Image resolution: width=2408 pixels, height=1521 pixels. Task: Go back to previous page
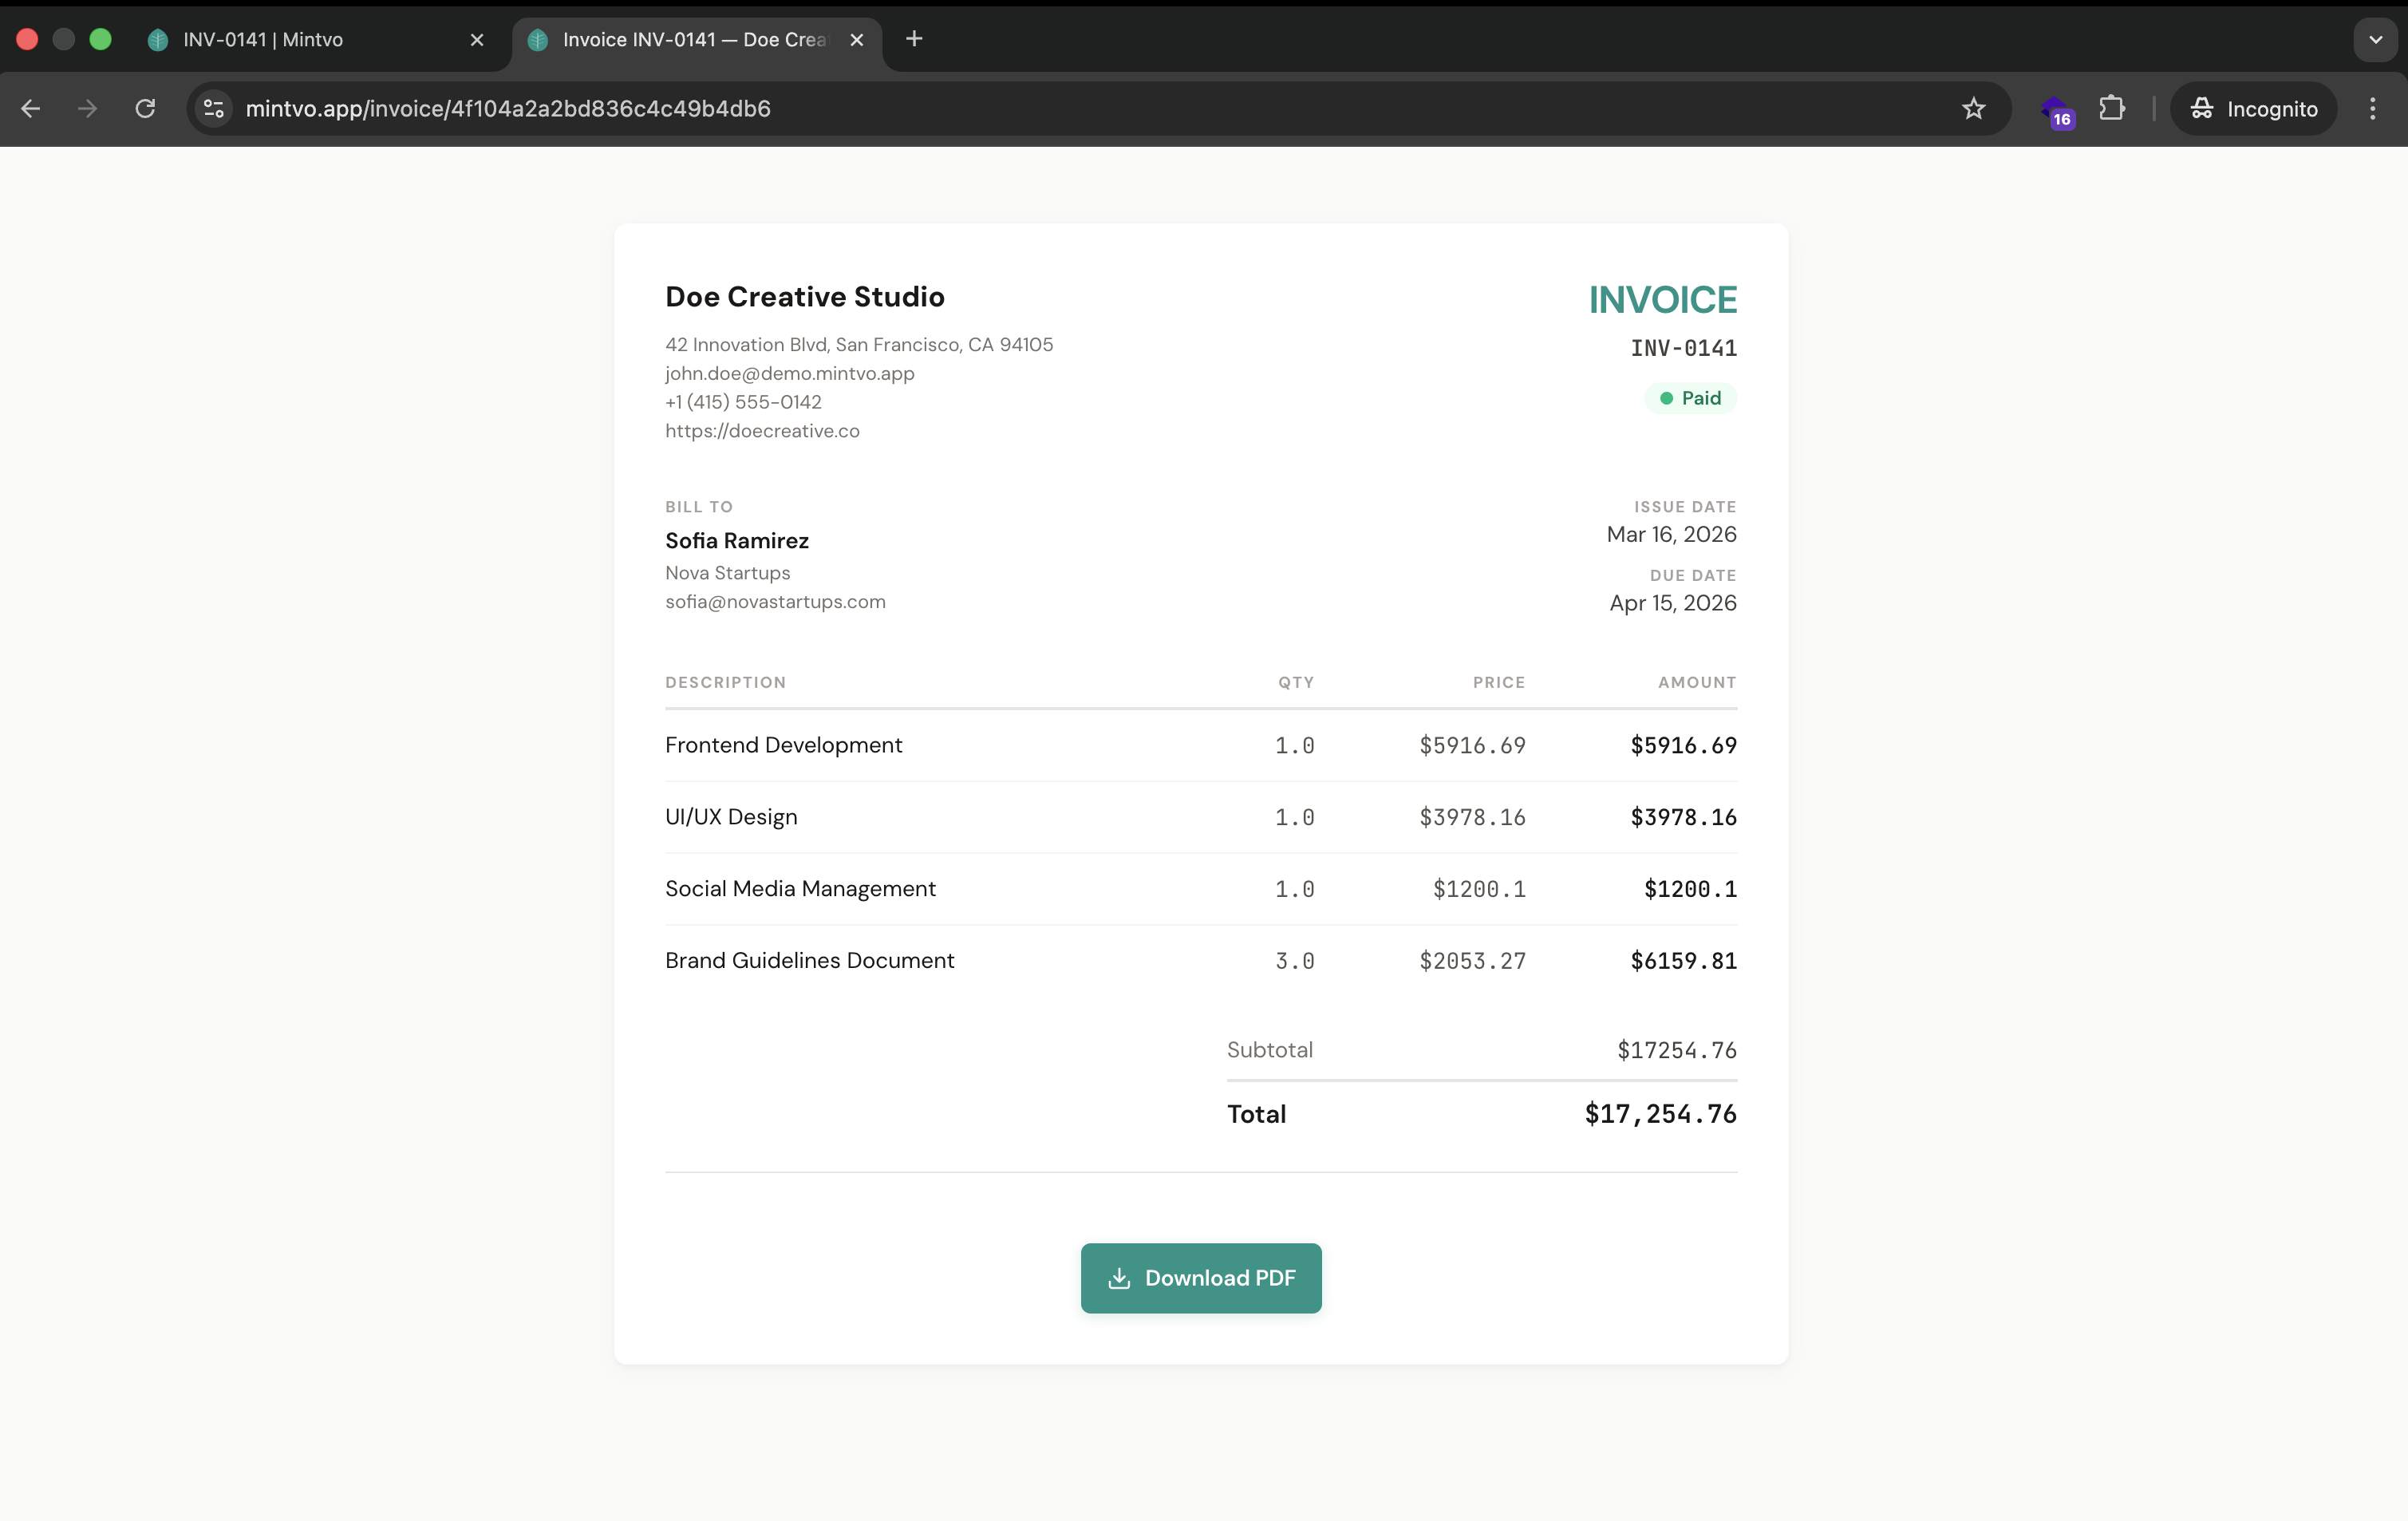coord(31,109)
